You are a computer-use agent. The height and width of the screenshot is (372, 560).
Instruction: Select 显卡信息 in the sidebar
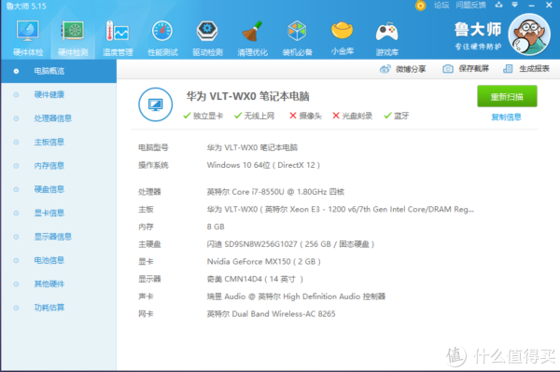[x=49, y=213]
